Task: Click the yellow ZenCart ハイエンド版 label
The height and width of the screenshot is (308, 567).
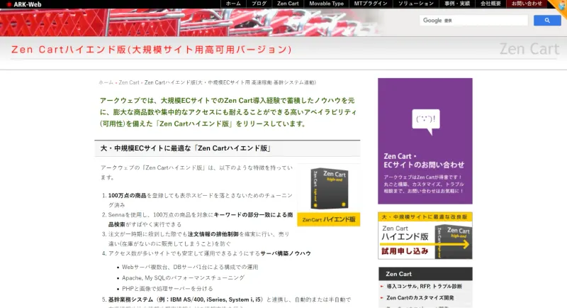Action: point(329,219)
